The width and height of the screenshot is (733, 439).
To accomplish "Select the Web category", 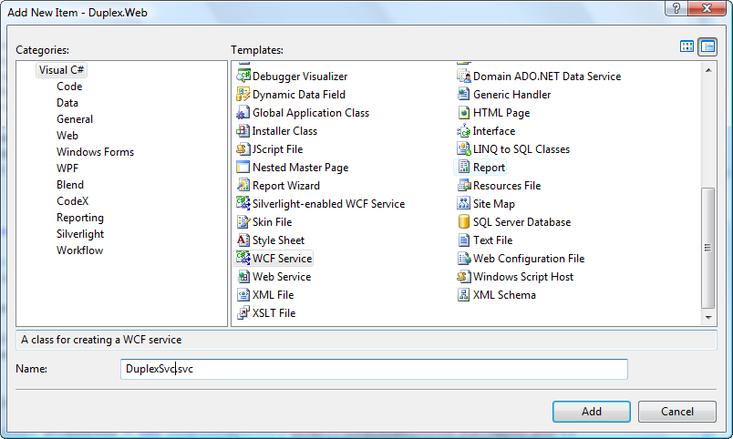I will pos(67,136).
